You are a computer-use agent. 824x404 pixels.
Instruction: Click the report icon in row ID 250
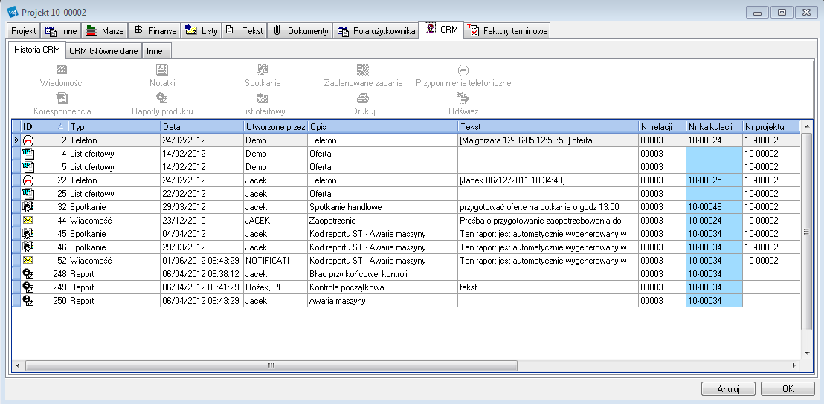coord(28,301)
